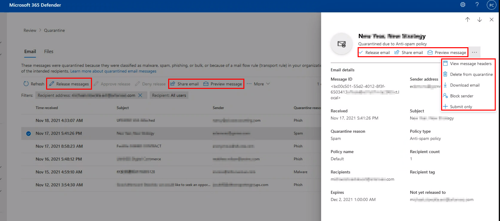Screen dimensions: 500x221
Task: Click Share email in the details flyout
Action: click(x=409, y=52)
